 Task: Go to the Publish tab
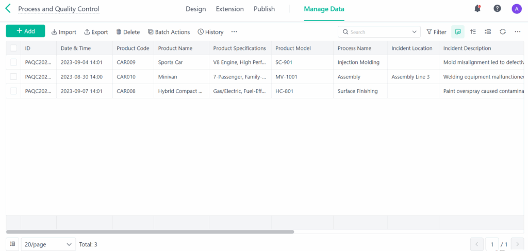(x=264, y=9)
